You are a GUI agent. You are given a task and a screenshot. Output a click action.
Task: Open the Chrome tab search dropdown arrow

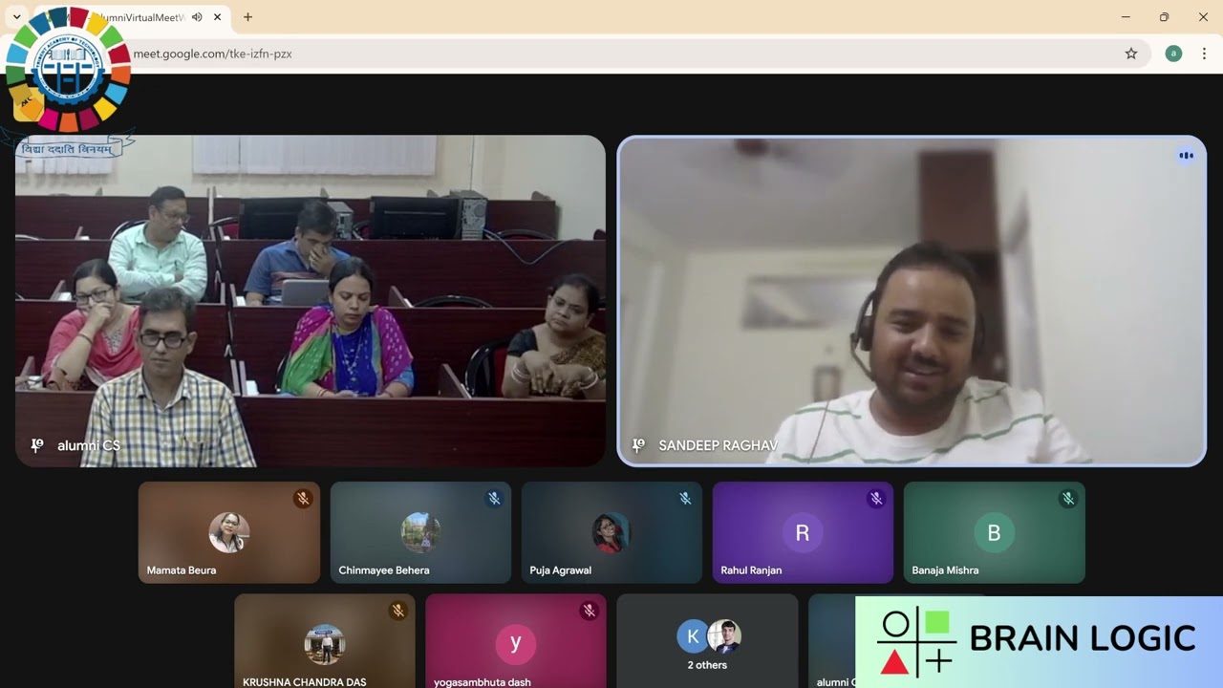16,17
